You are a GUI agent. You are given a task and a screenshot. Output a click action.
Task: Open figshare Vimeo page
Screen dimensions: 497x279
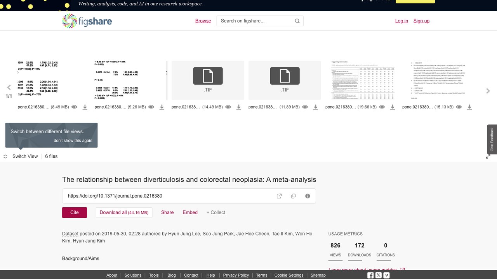[x=386, y=275]
